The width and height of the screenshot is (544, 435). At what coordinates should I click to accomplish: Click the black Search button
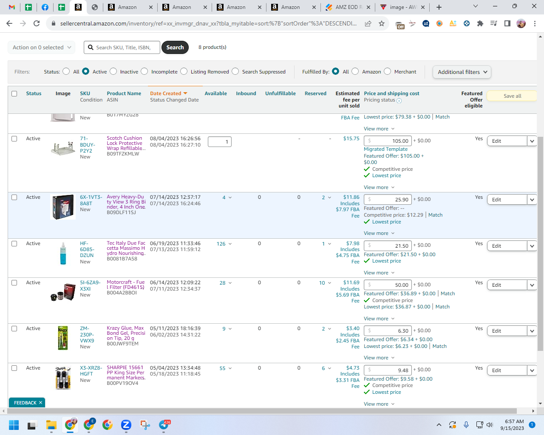175,48
